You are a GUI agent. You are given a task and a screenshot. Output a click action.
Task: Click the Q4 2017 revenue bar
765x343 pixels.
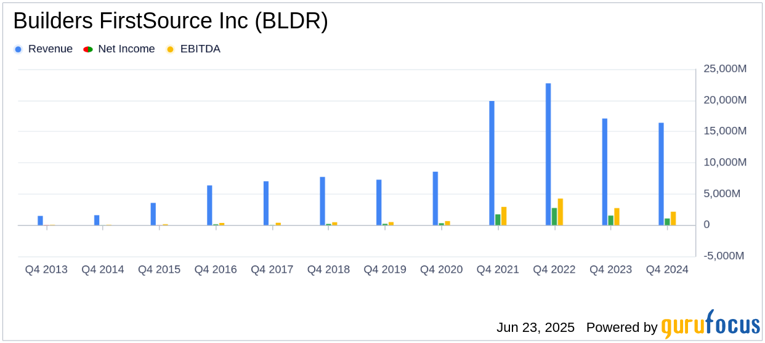pyautogui.click(x=266, y=203)
